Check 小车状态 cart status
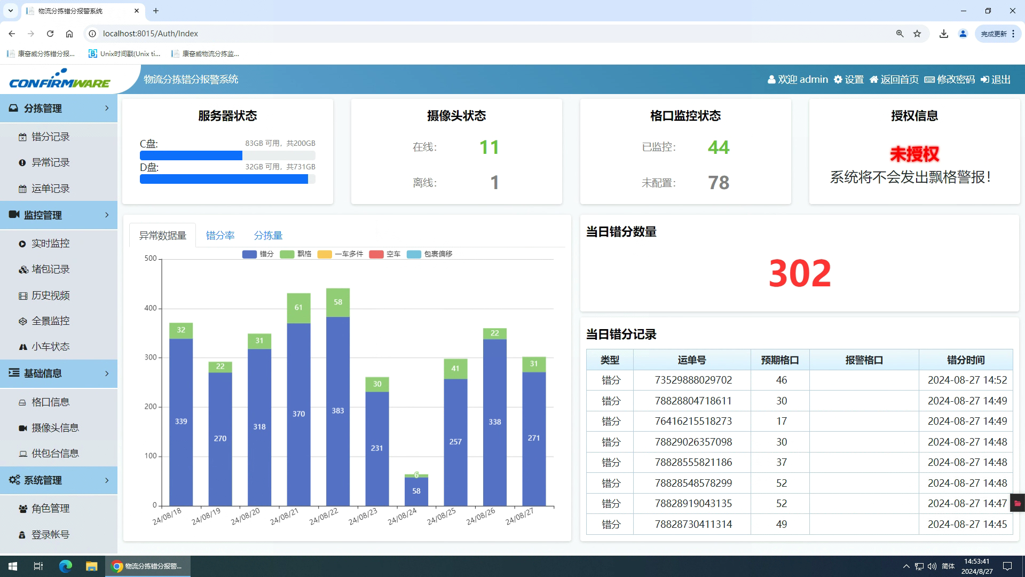The width and height of the screenshot is (1025, 577). (x=50, y=346)
